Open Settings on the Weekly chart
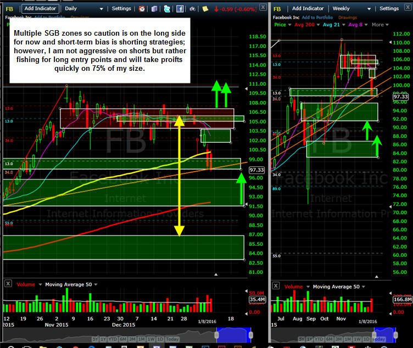 tap(389, 8)
